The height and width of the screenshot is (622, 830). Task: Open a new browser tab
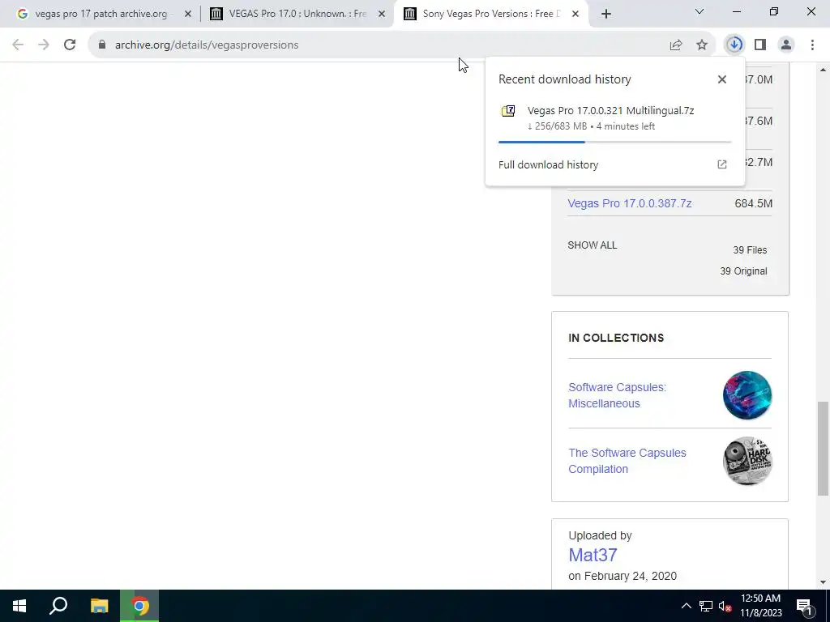606,14
